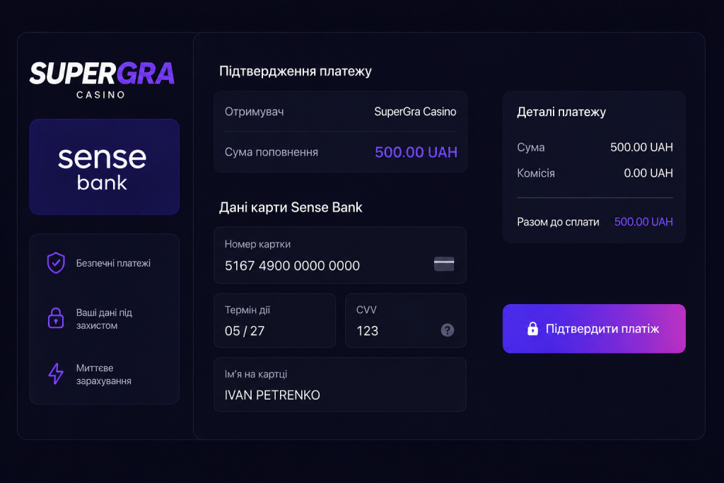Screen dimensions: 724x483
Task: Click the shield checkmark secure payments icon
Action: (x=56, y=263)
